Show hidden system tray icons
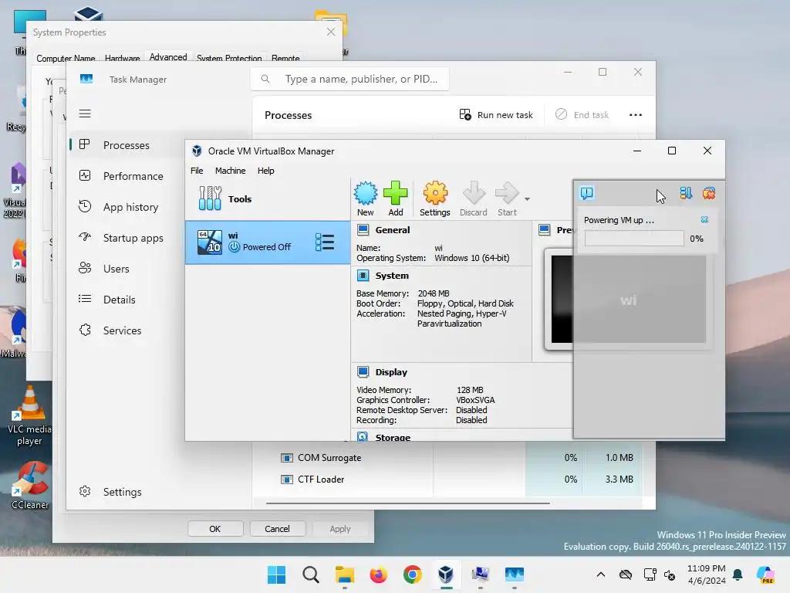This screenshot has width=790, height=593. [x=600, y=574]
